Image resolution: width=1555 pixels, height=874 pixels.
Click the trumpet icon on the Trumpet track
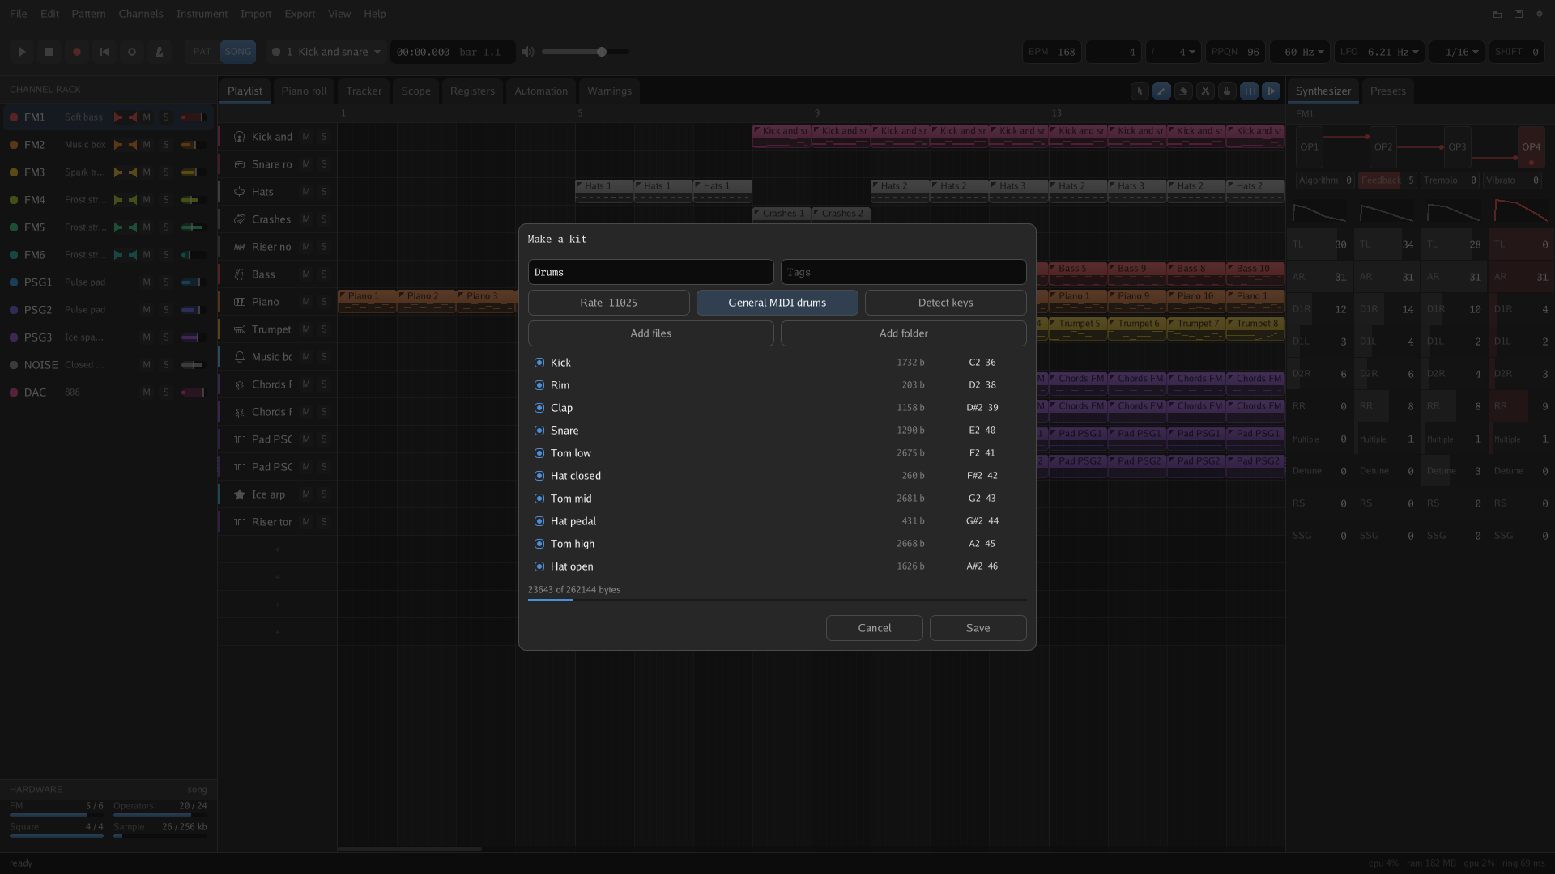click(x=240, y=329)
